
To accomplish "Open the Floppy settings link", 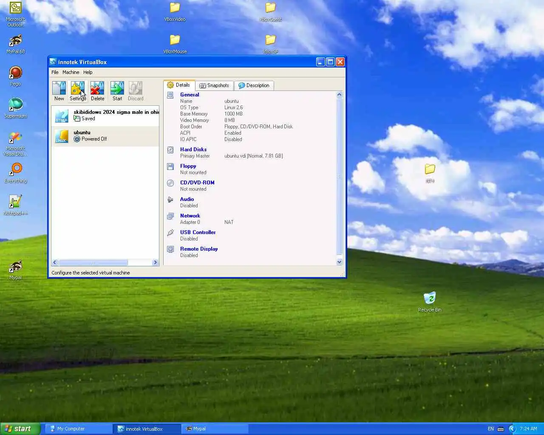I will pos(188,166).
